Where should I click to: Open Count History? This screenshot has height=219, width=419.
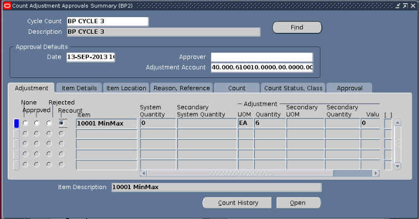coord(237,203)
